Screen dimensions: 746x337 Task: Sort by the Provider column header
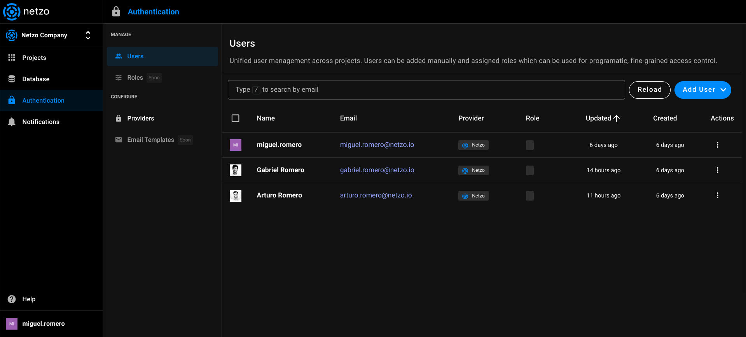471,118
